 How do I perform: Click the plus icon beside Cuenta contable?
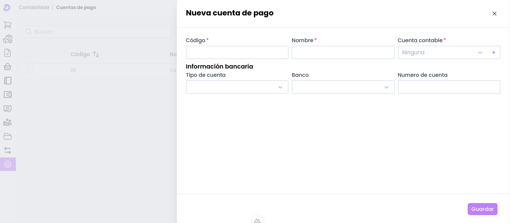click(x=493, y=52)
